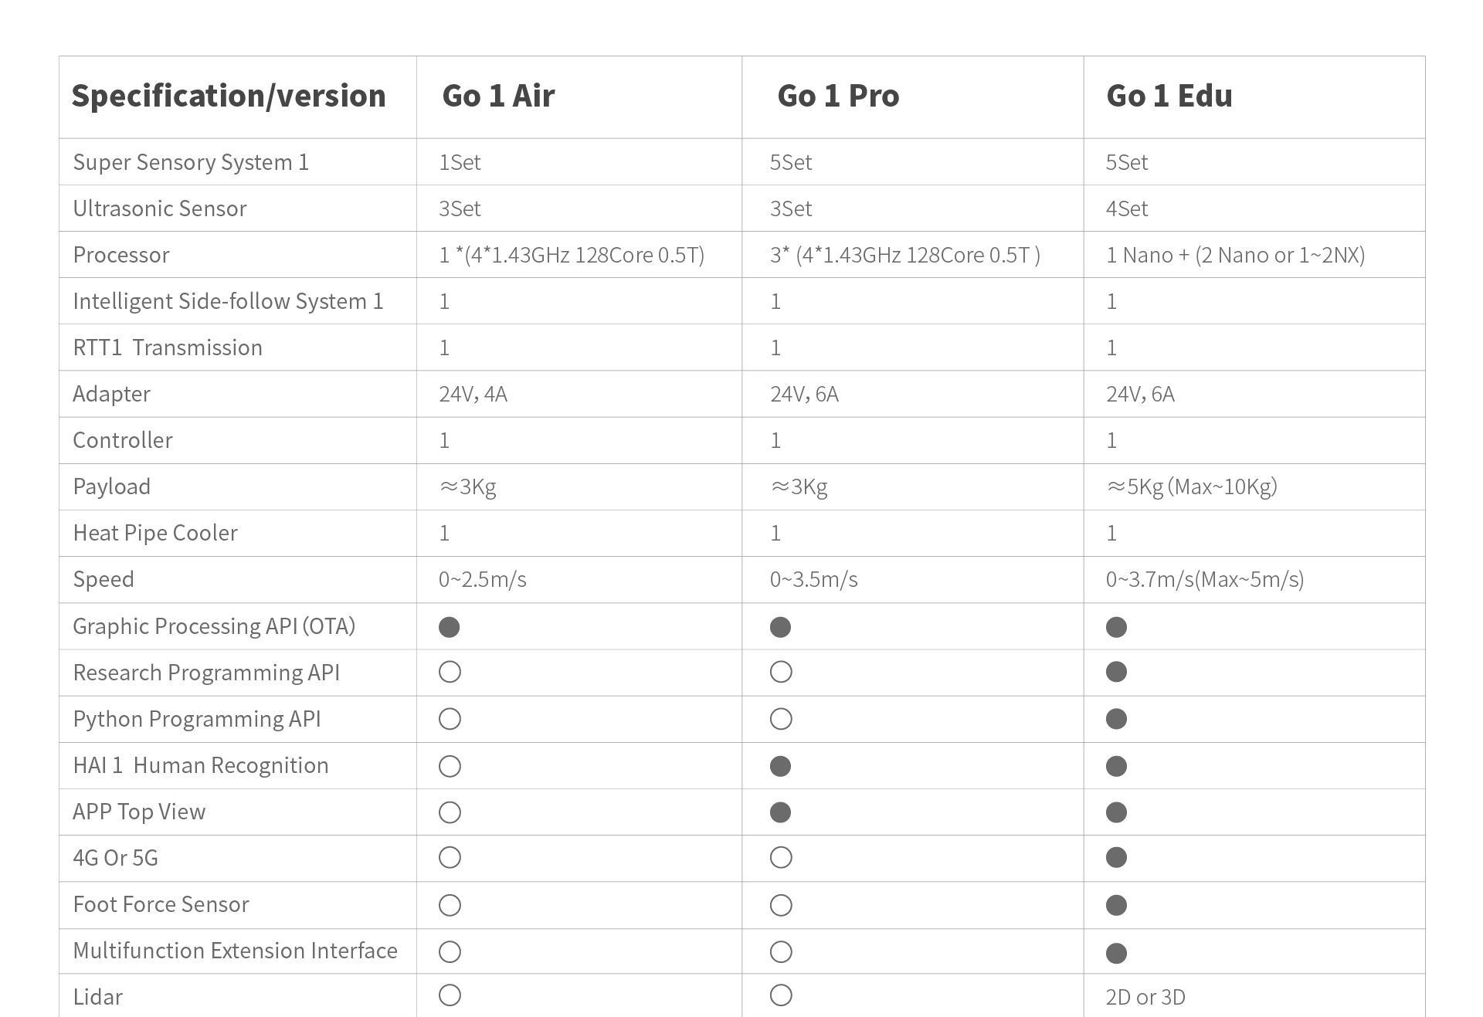Click the empty circle for Go 1 Air Lidar

click(x=450, y=996)
